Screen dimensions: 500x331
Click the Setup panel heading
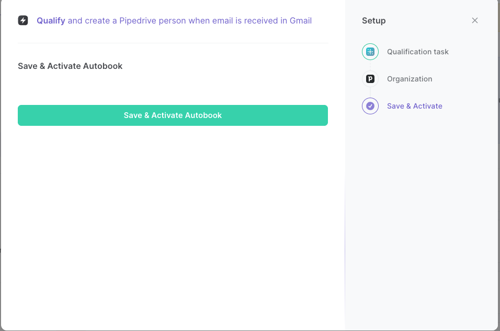373,21
